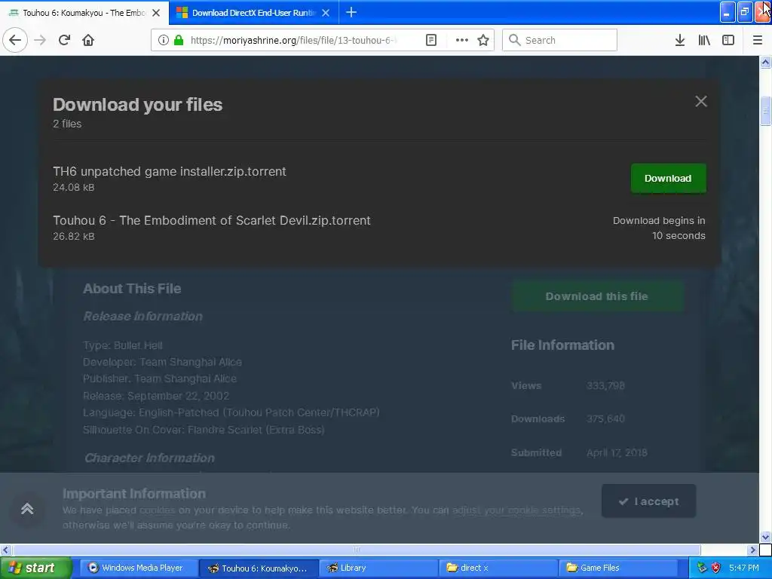Click the 24.08 kB file size text
The height and width of the screenshot is (579, 772).
coord(73,188)
